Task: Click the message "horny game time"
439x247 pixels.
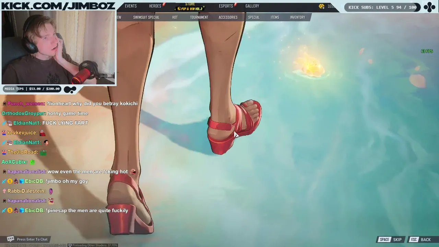Action: pos(68,113)
